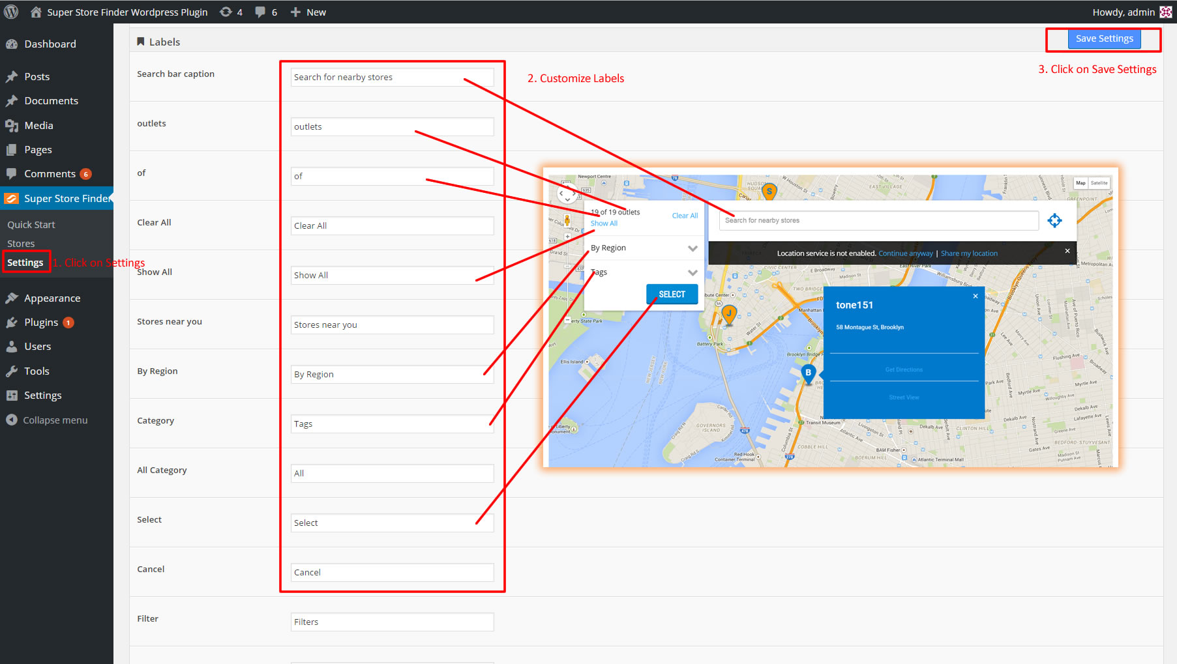The width and height of the screenshot is (1177, 664).
Task: Click the home icon beside the site name
Action: 36,12
